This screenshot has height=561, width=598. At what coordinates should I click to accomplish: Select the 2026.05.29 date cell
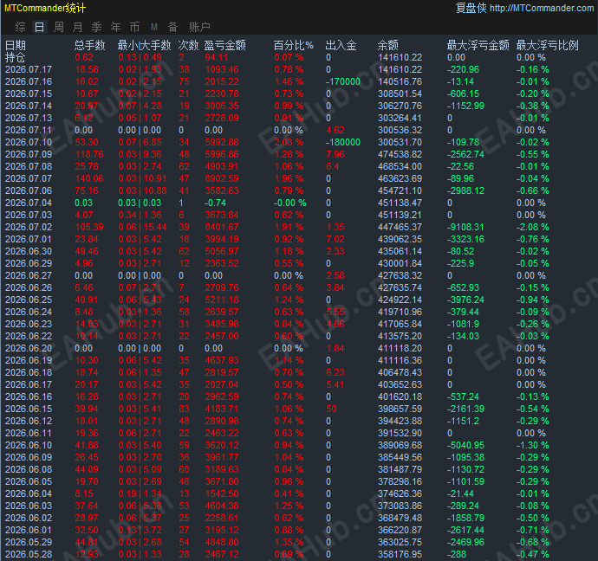[x=29, y=542]
